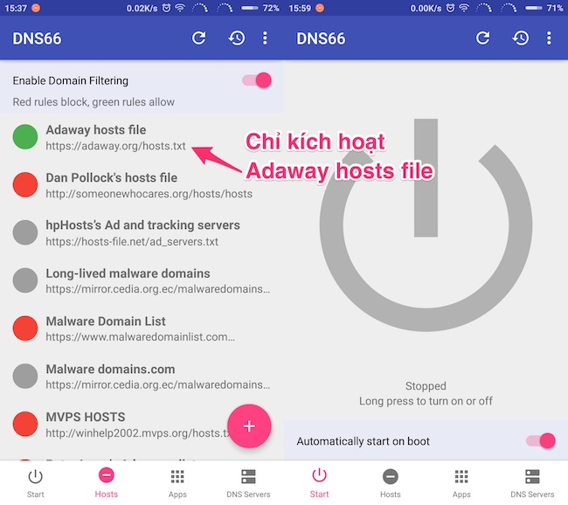Viewport: 568px width, 505px height.
Task: Tap orange notification dot beside 15:37
Action: [x=36, y=8]
